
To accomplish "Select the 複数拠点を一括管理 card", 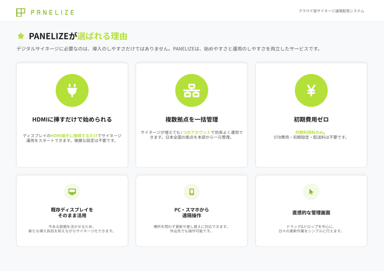I will 191,115.
